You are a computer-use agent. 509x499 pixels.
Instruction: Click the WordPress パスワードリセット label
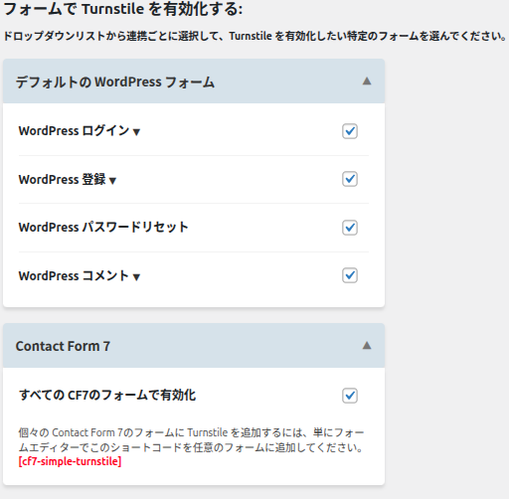coord(103,228)
